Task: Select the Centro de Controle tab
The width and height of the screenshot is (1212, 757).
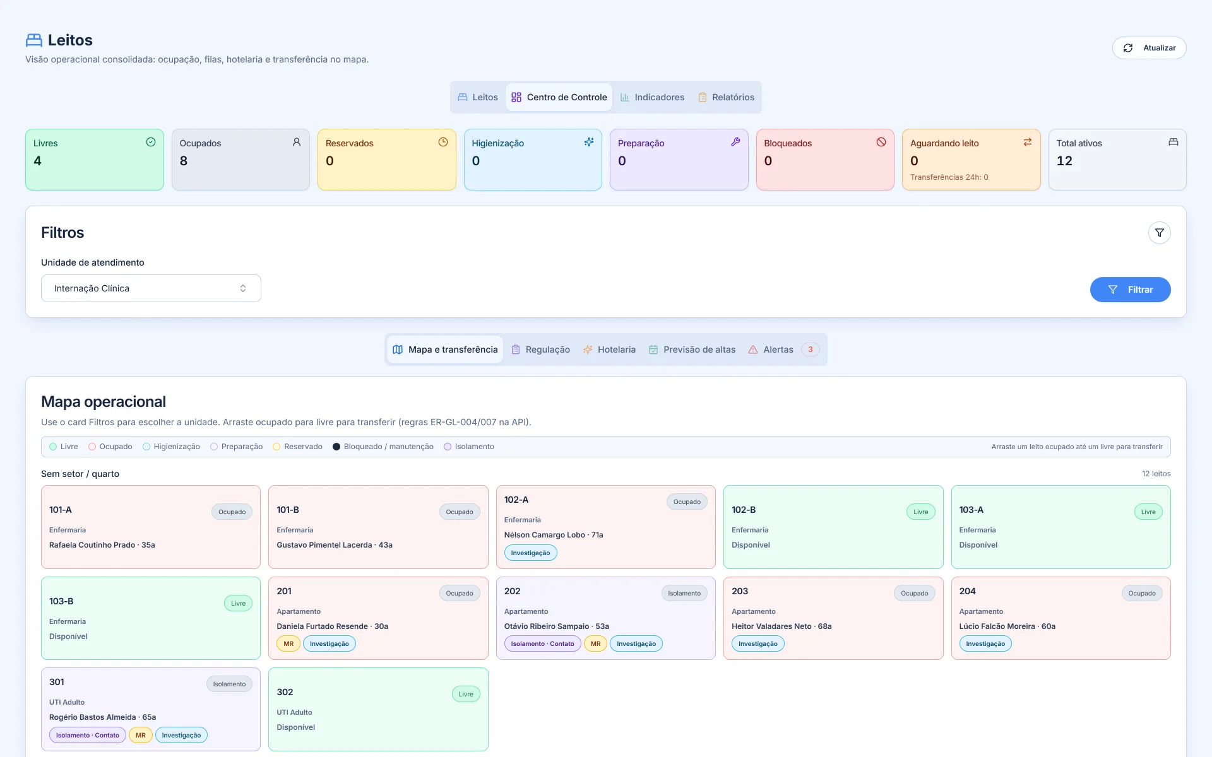Action: [x=559, y=97]
